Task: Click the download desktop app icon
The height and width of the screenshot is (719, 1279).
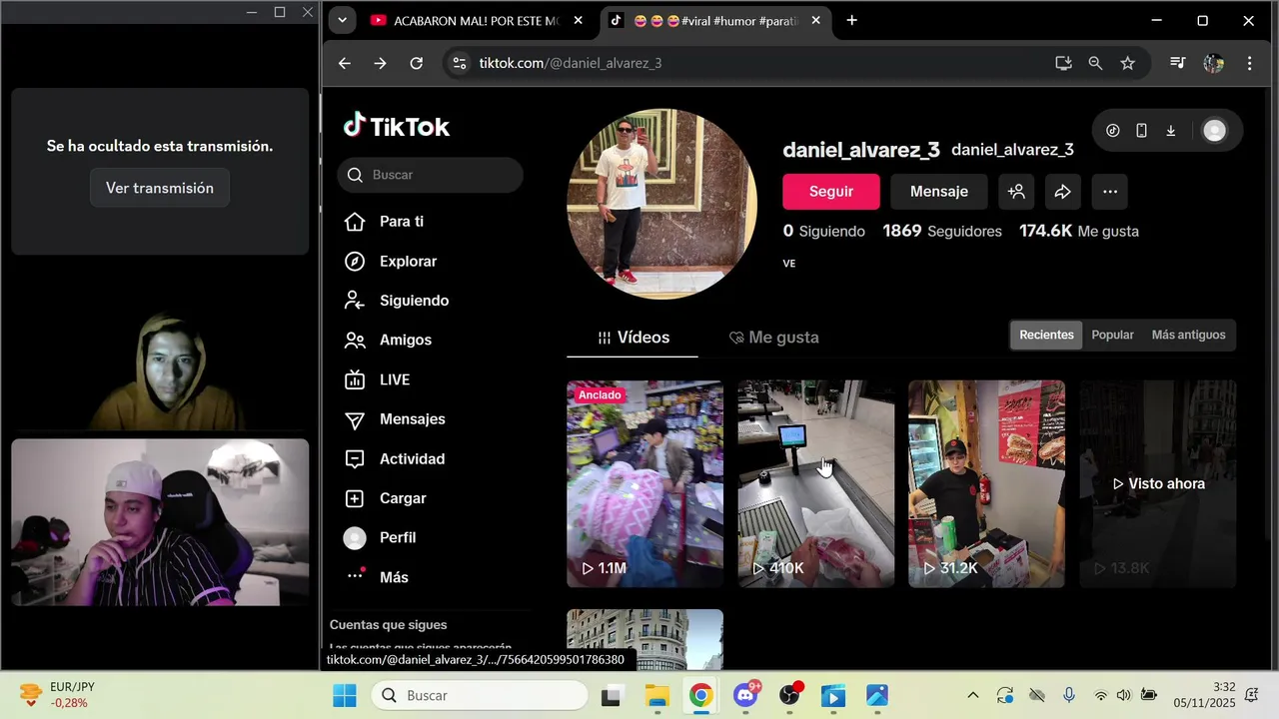Action: coord(1170,131)
